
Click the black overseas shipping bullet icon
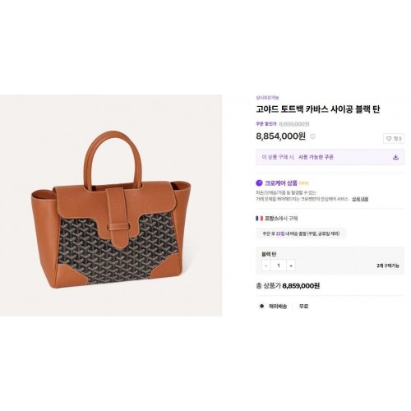click(261, 306)
